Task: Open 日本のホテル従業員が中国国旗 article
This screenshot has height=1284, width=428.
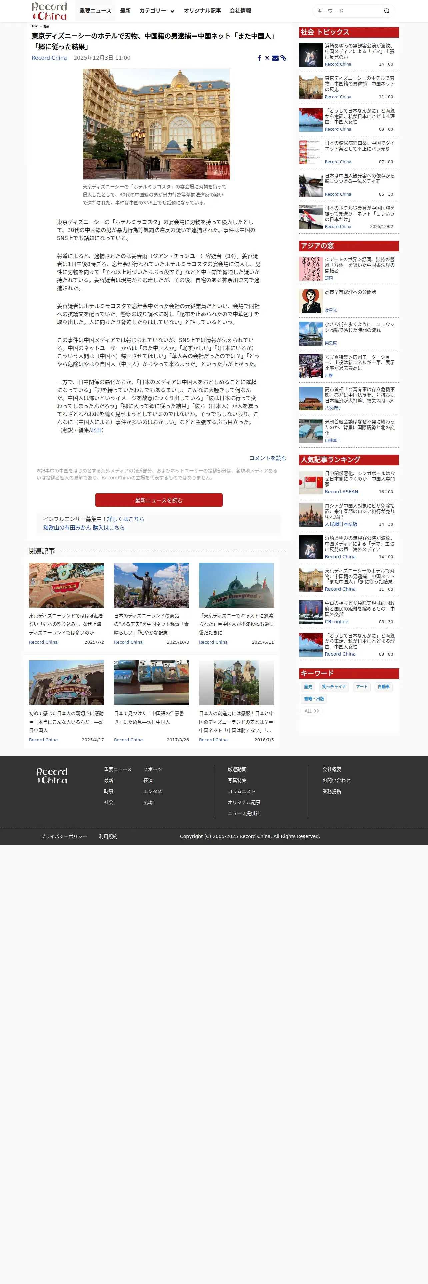Action: pos(359,214)
